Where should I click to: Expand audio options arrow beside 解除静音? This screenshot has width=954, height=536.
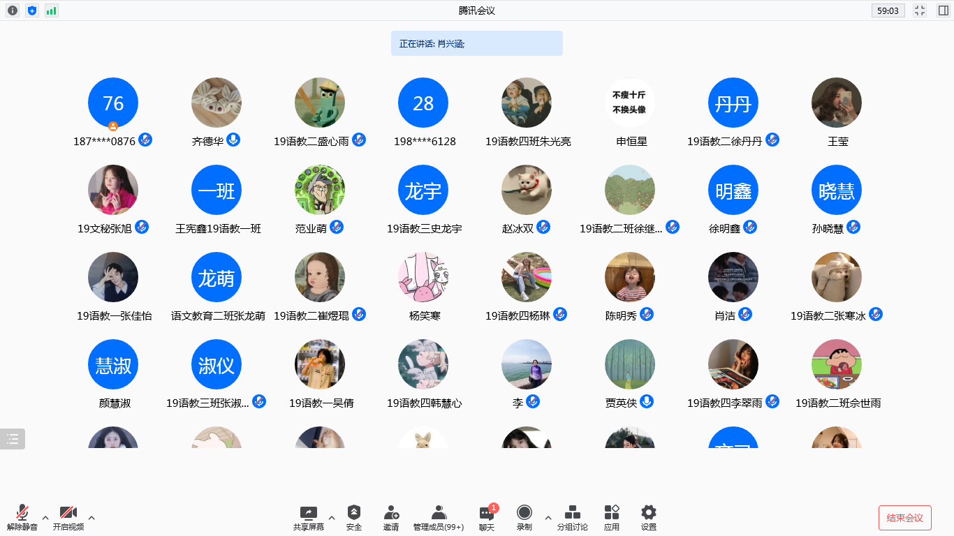45,518
